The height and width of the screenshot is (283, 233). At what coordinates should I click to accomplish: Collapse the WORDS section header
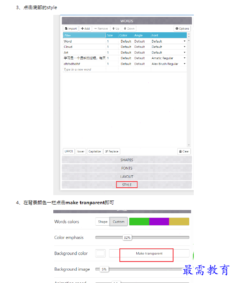tap(127, 21)
